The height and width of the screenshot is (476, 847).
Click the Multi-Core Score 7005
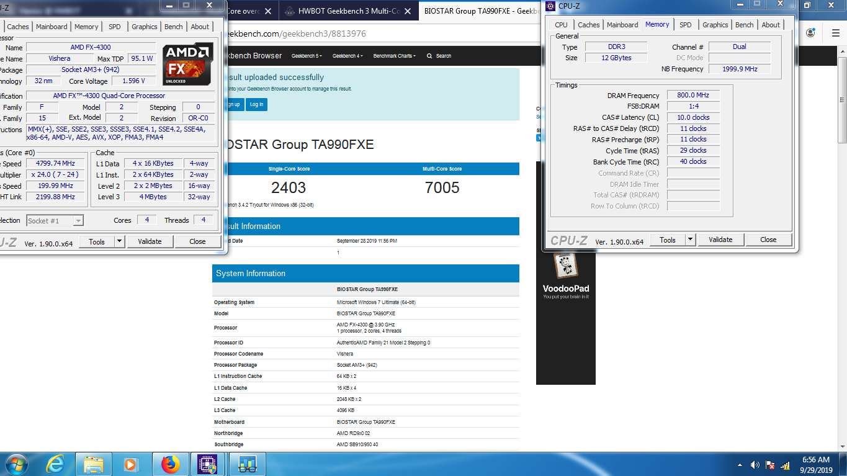[x=442, y=187]
